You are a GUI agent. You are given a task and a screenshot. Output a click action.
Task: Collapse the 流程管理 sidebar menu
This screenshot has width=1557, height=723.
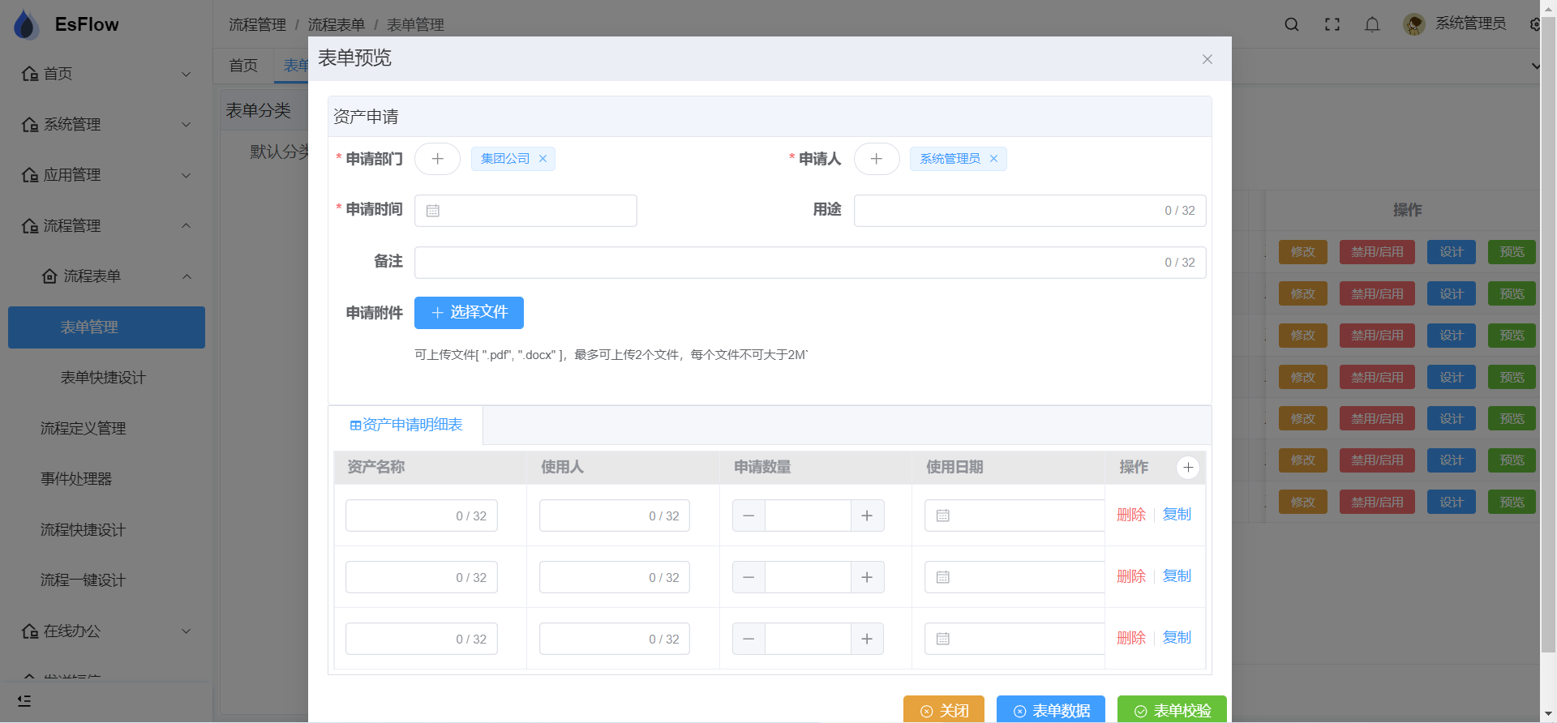(x=106, y=226)
